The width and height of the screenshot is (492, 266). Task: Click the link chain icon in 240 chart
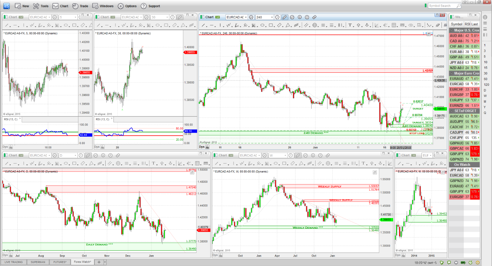coord(315,17)
